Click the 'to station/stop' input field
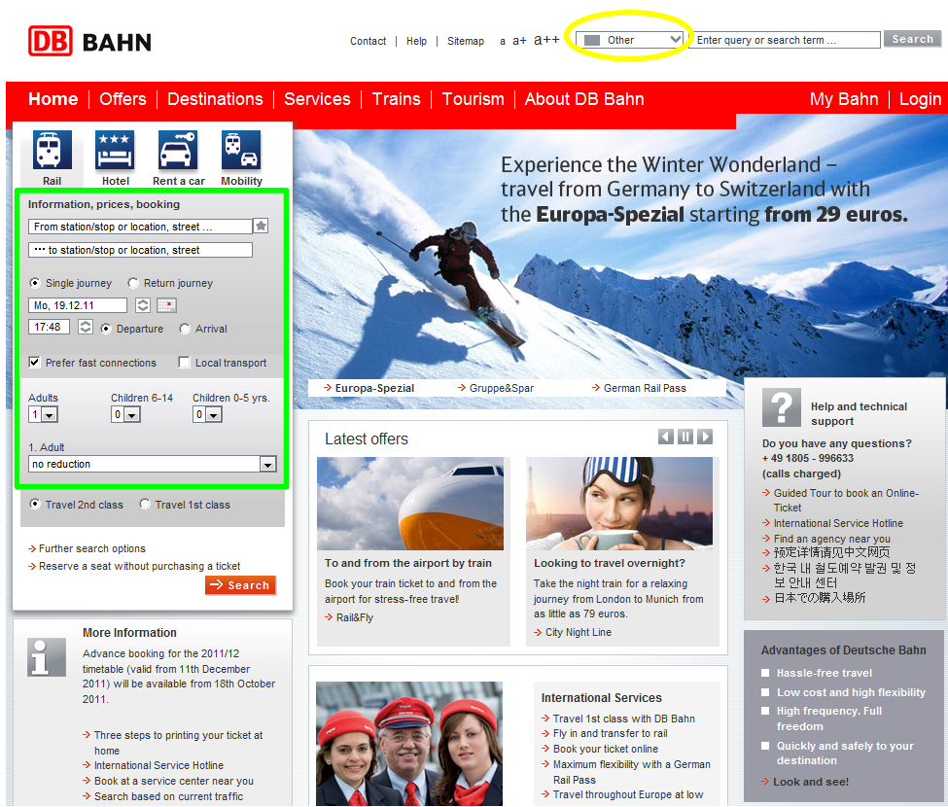Image resolution: width=948 pixels, height=807 pixels. (x=140, y=250)
